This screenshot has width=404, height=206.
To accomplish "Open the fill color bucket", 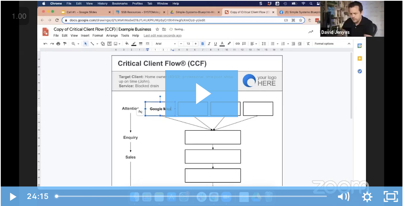I will click(127, 44).
